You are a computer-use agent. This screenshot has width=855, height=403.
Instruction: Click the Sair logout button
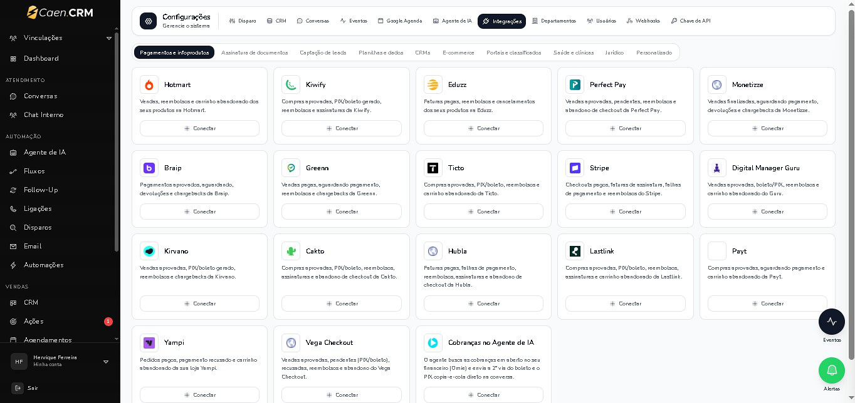tap(25, 388)
